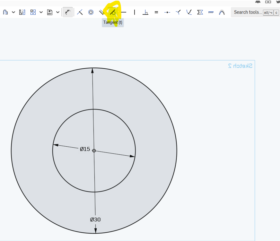Viewport: 280px width, 241px height.
Task: Select the Tangent constraint tool
Action: [x=113, y=13]
